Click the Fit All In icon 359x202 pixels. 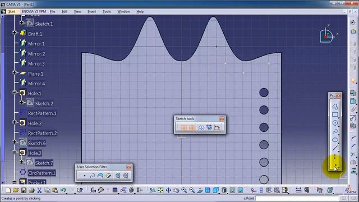click(160, 190)
